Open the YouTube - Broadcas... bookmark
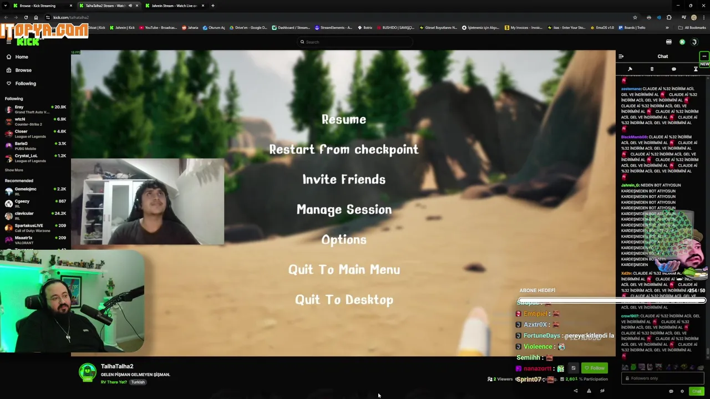Viewport: 710px width, 399px height. pos(158,28)
